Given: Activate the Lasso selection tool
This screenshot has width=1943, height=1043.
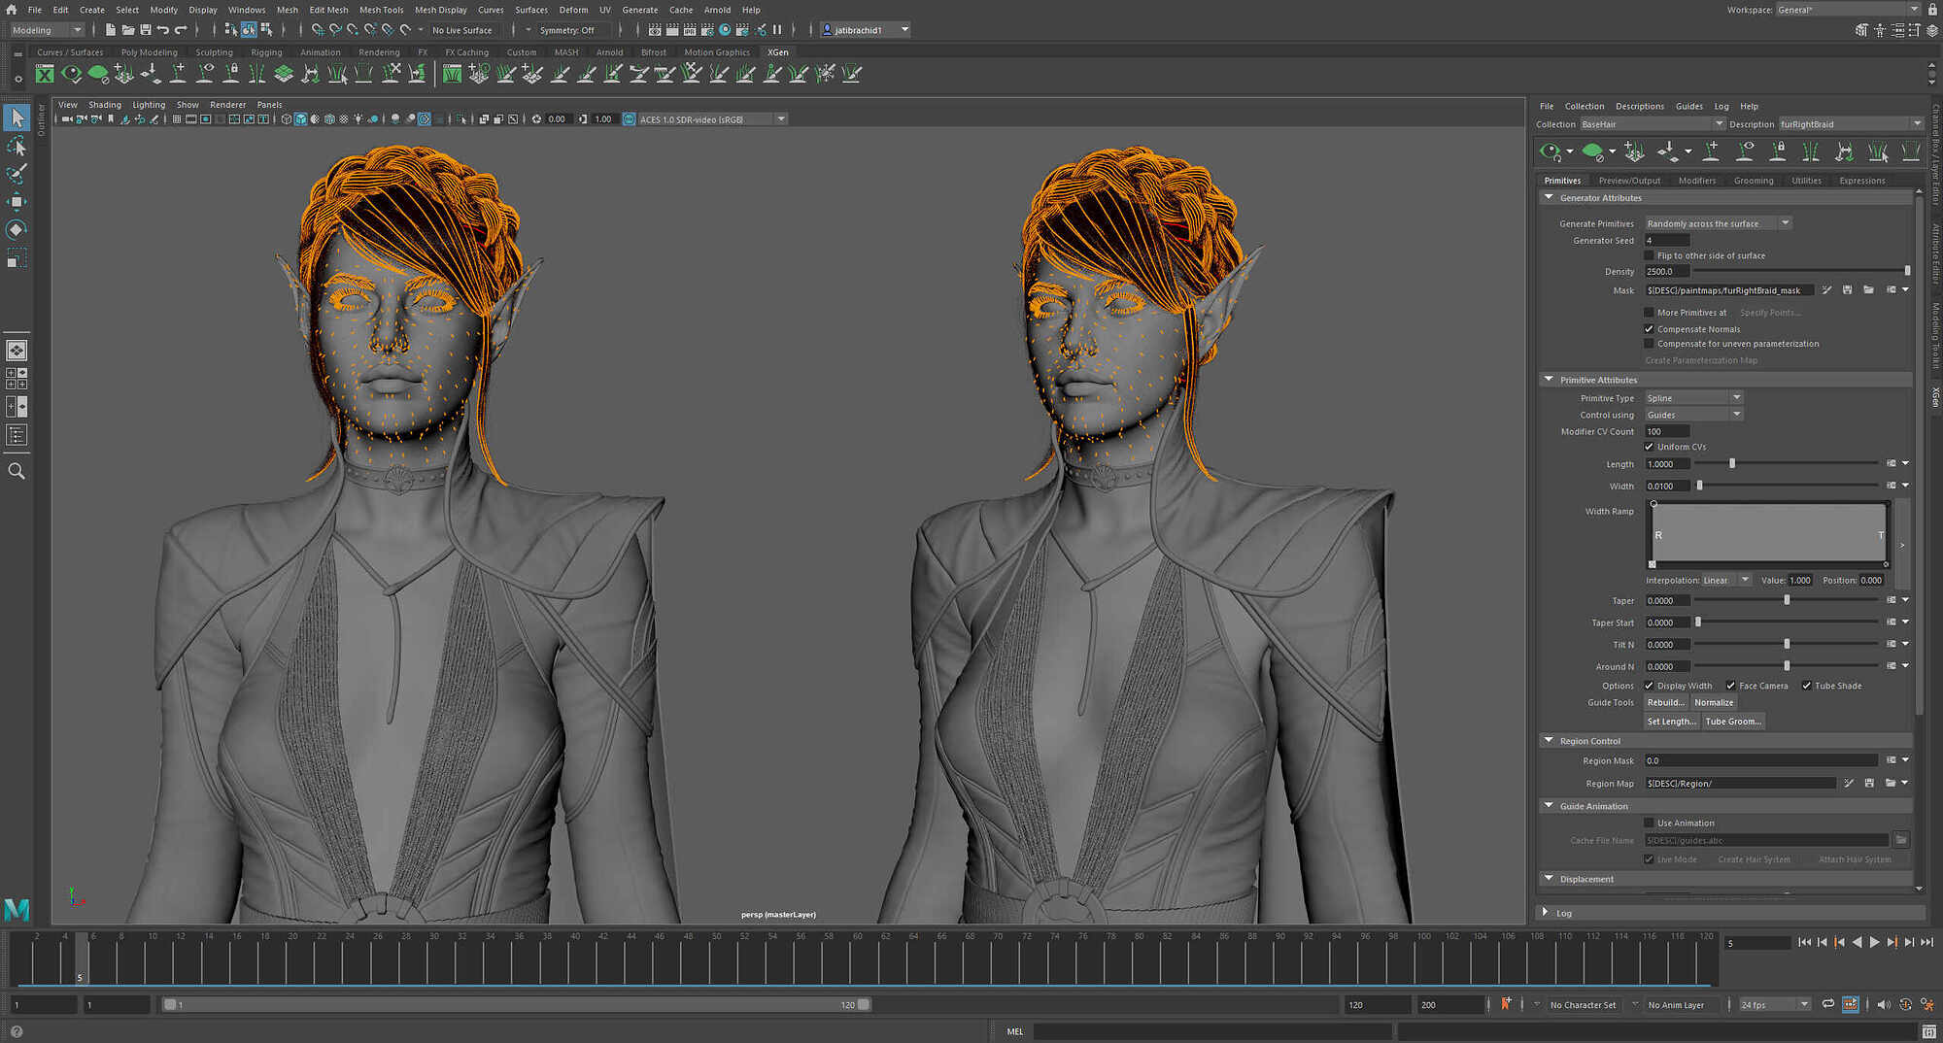Looking at the screenshot, I should [17, 147].
